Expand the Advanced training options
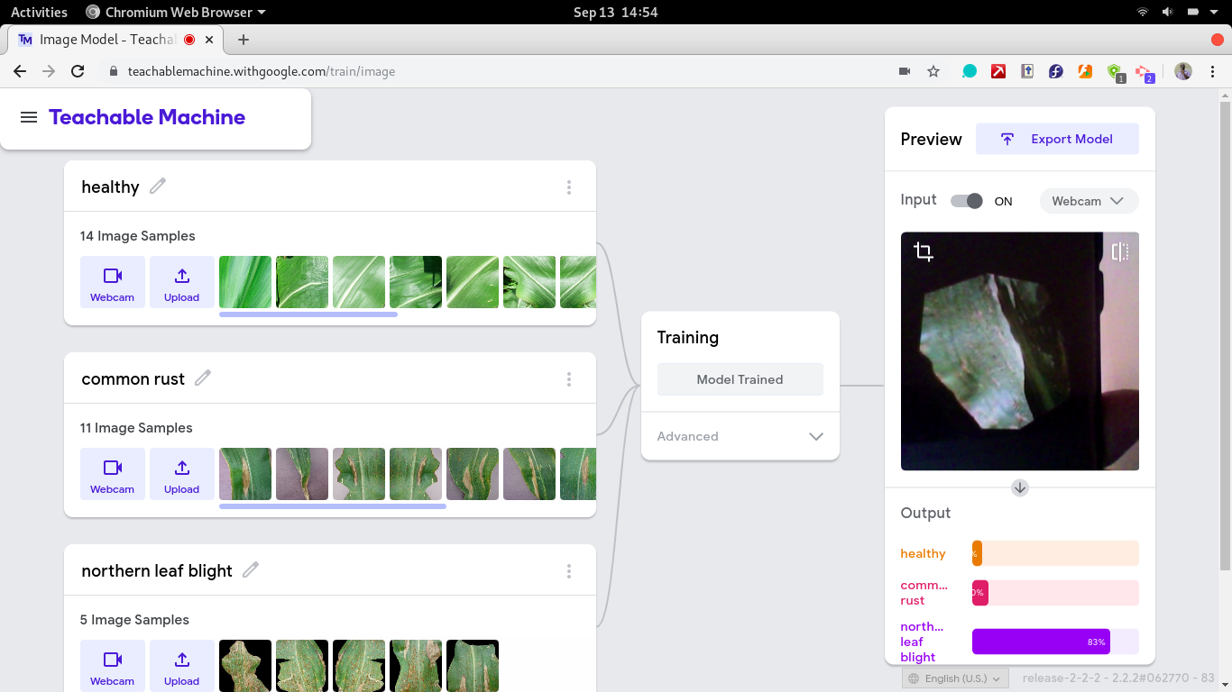1232x692 pixels. click(740, 436)
